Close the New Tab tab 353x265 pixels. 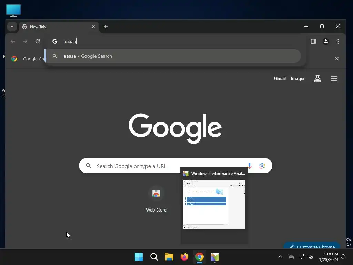coord(93,27)
